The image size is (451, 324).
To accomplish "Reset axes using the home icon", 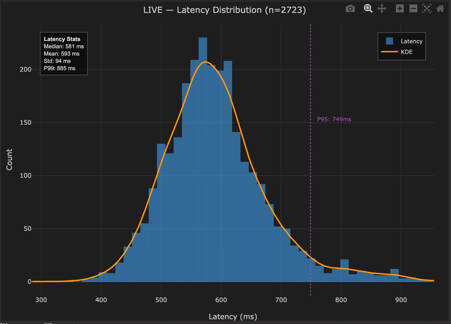I will coord(440,9).
